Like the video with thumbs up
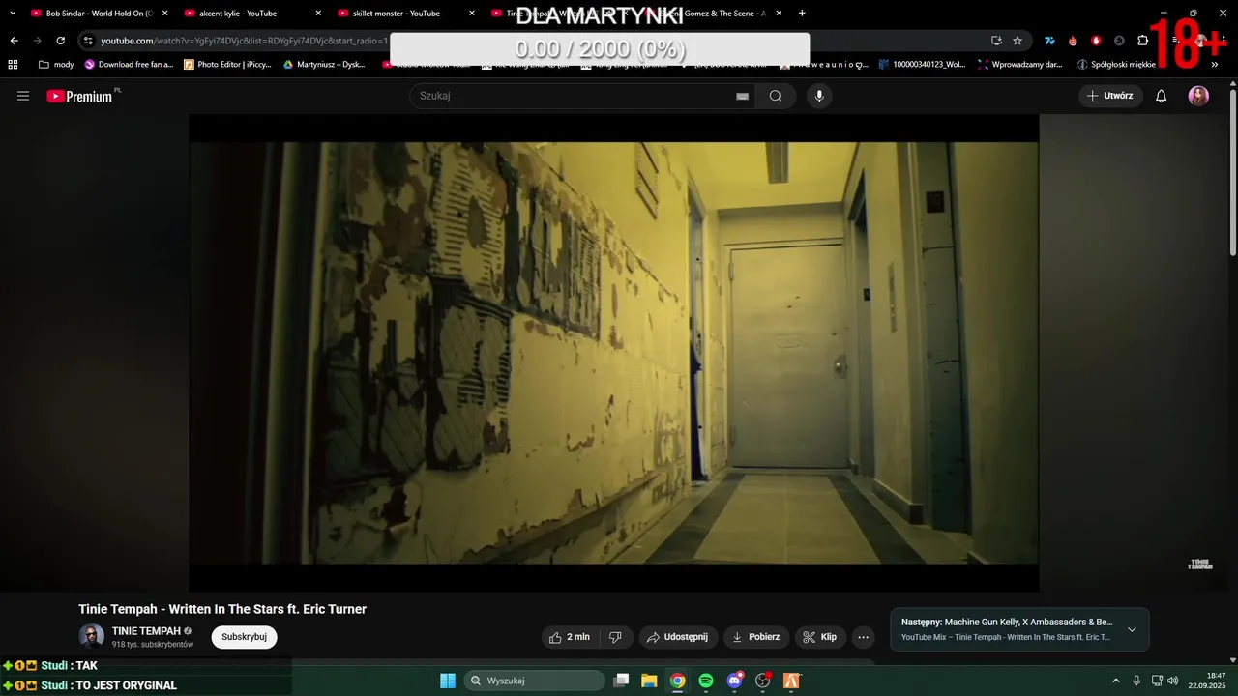 (x=569, y=637)
